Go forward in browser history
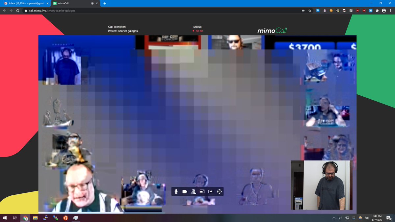 point(11,11)
